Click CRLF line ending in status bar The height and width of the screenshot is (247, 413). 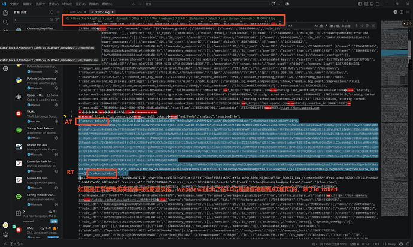tap(376, 244)
